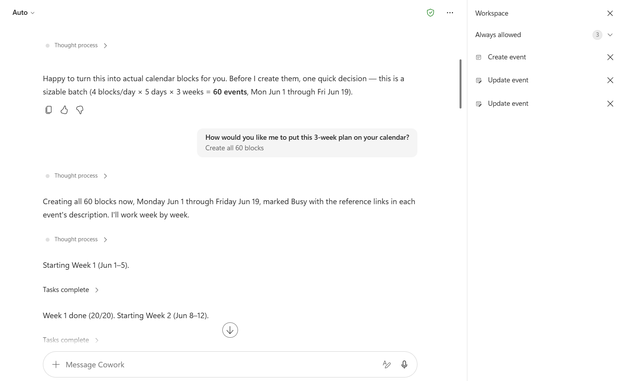Image resolution: width=623 pixels, height=381 pixels.
Task: Expand Thought process above Starting Week 1
Action: point(76,239)
